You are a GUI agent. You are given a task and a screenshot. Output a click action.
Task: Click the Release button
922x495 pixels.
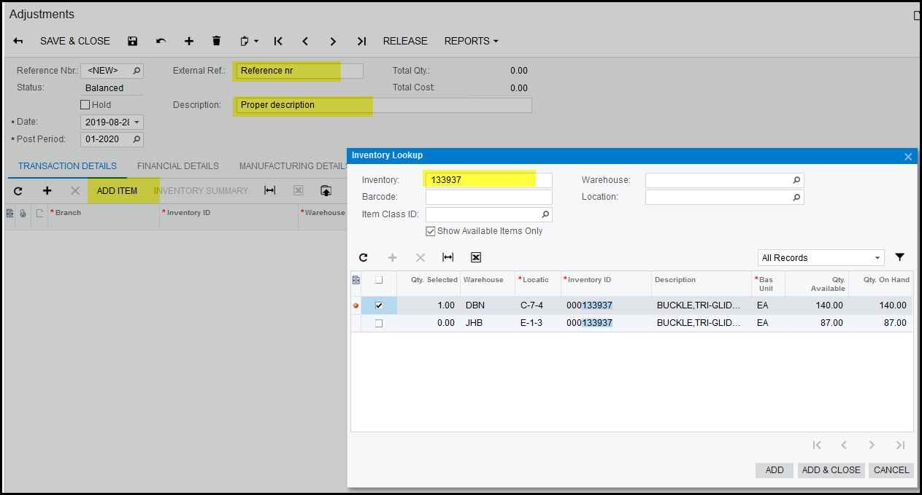pyautogui.click(x=405, y=42)
